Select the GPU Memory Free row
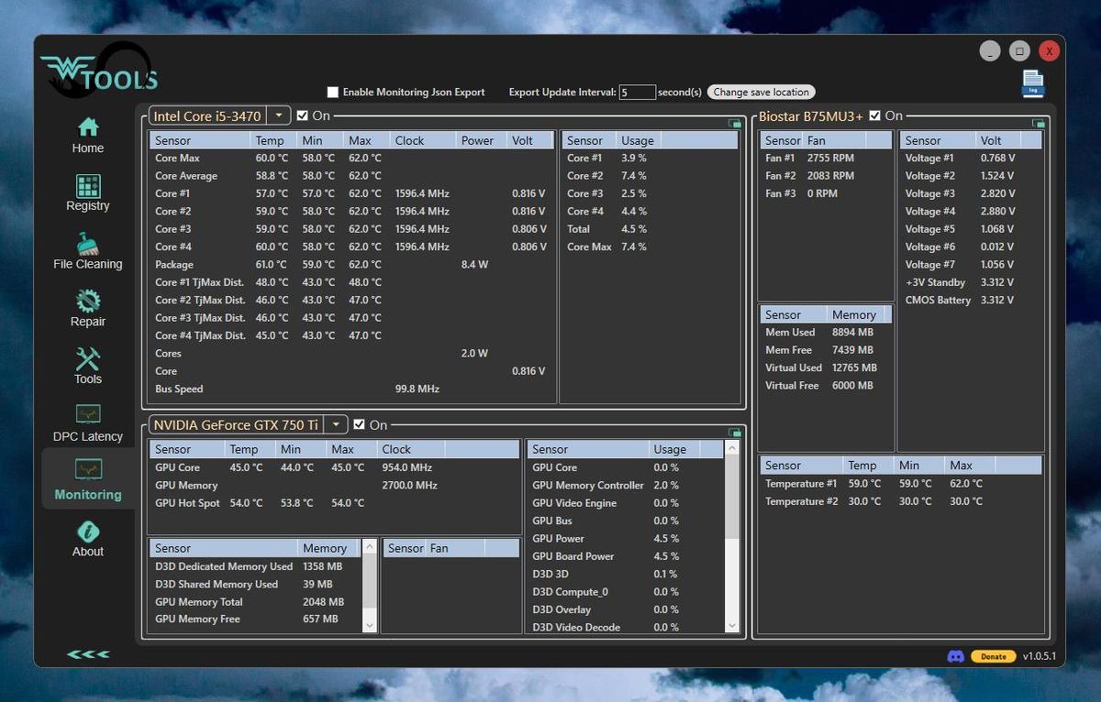 (x=257, y=619)
